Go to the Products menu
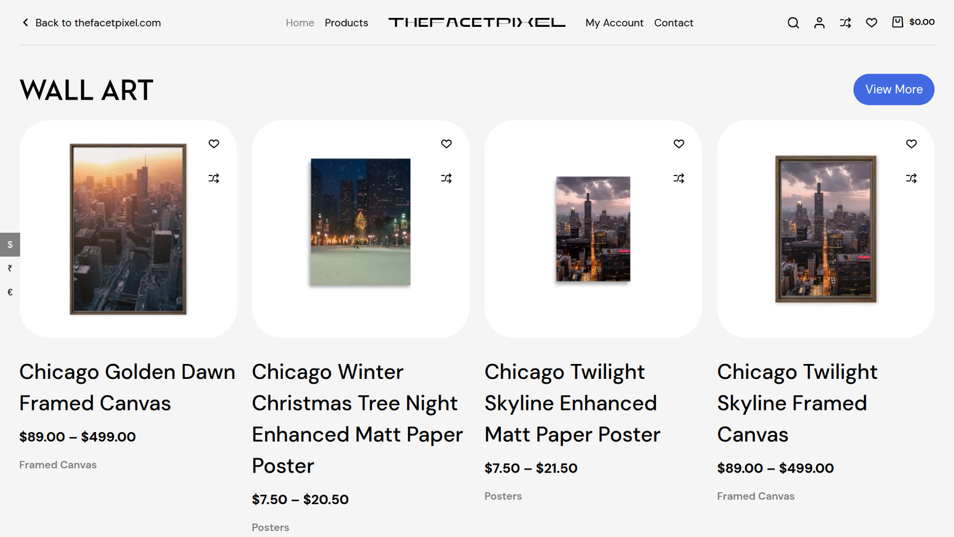This screenshot has width=954, height=537. tap(346, 23)
